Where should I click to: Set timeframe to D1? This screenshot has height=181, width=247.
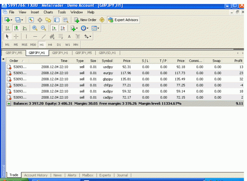point(59,45)
